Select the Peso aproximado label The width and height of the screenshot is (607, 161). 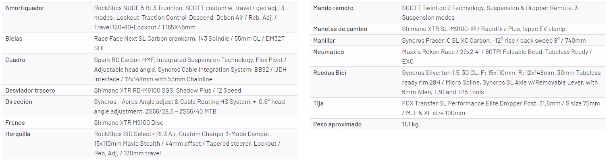(337, 124)
